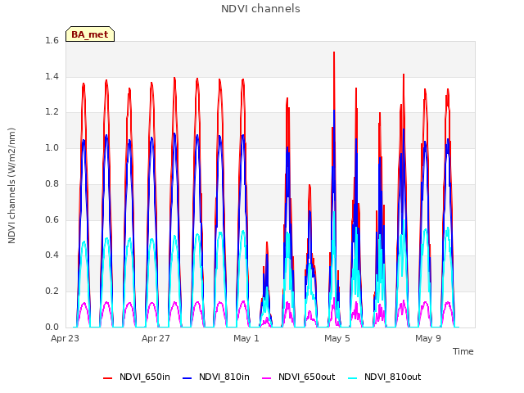Screen dimensions: 524x393
Task: Click the 'May 1' x-axis label
Action: click(246, 338)
